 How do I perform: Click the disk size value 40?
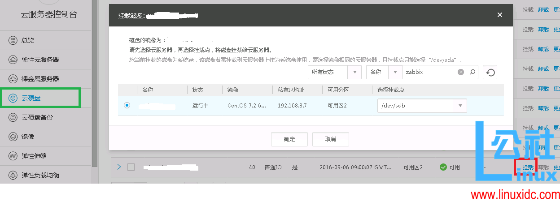tap(252, 167)
